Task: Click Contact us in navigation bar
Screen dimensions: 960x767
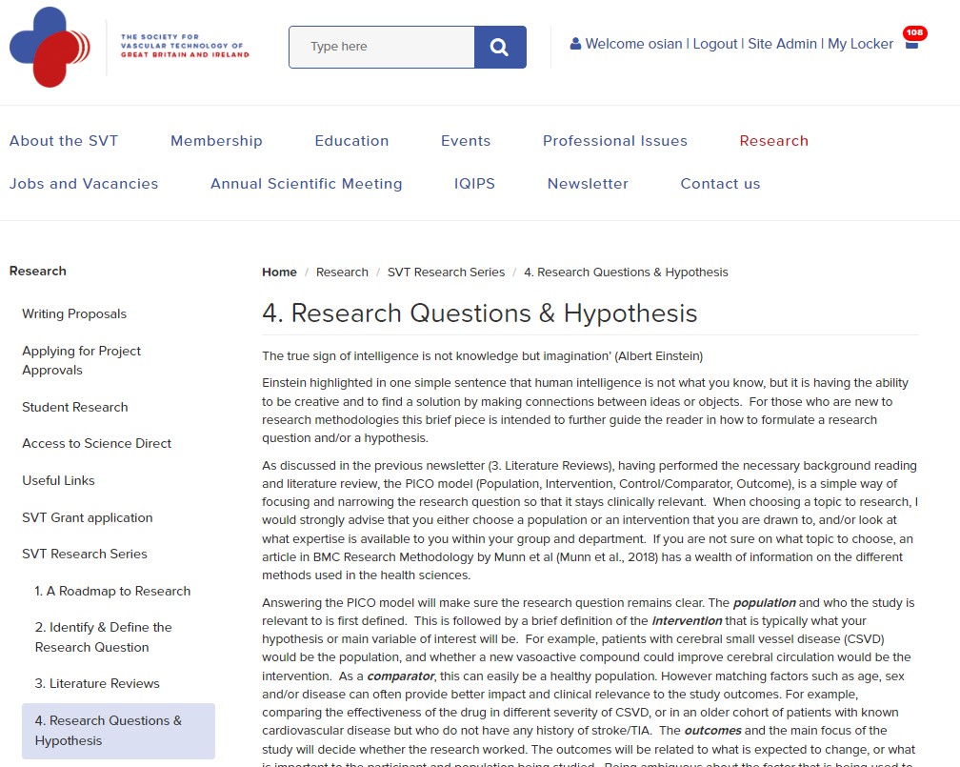Action: click(720, 184)
